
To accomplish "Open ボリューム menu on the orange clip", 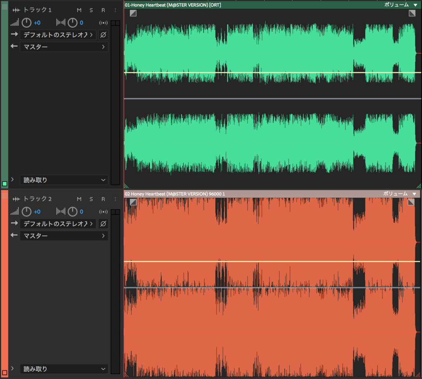I will (400, 194).
